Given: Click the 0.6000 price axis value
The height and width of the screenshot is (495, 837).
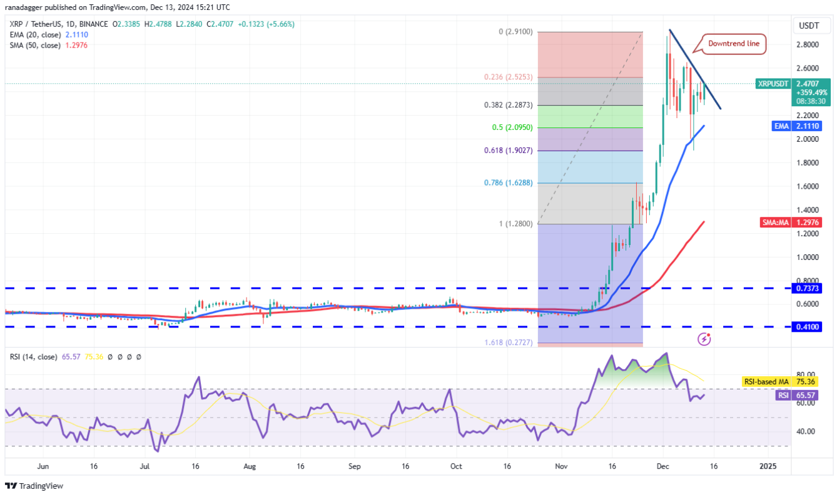Looking at the screenshot, I should tap(808, 304).
